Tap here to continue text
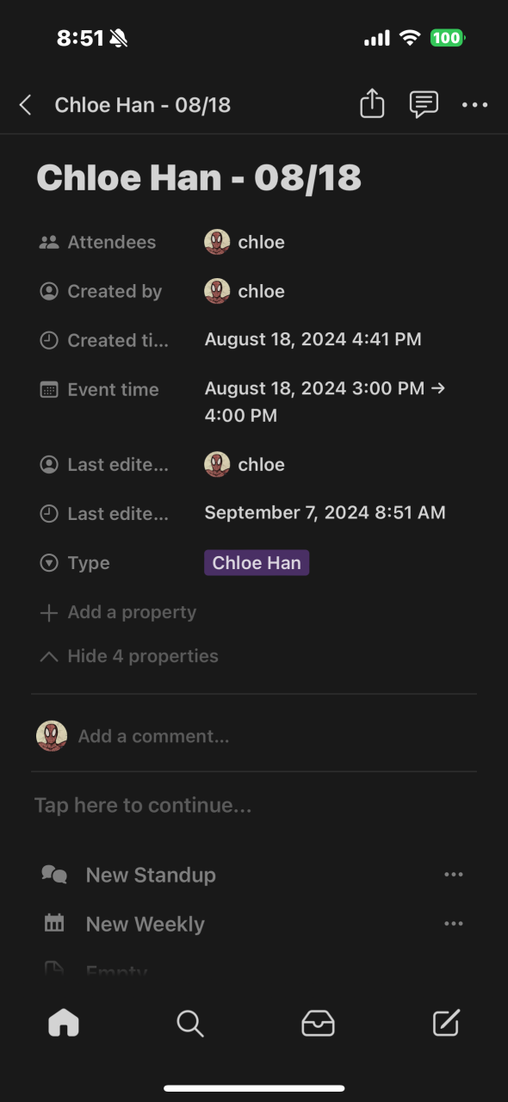The width and height of the screenshot is (508, 1102). (143, 806)
